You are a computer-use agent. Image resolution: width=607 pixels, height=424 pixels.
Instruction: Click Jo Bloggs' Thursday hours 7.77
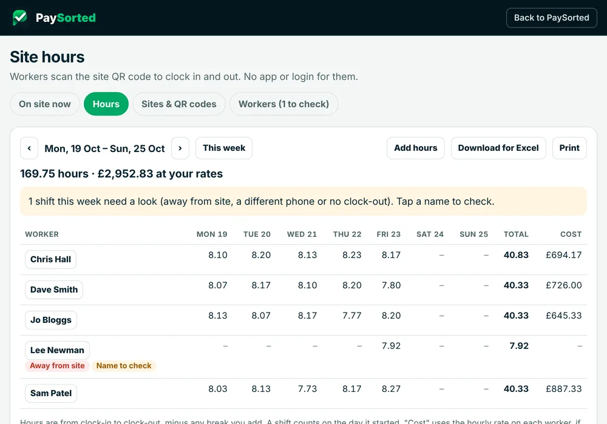point(352,316)
